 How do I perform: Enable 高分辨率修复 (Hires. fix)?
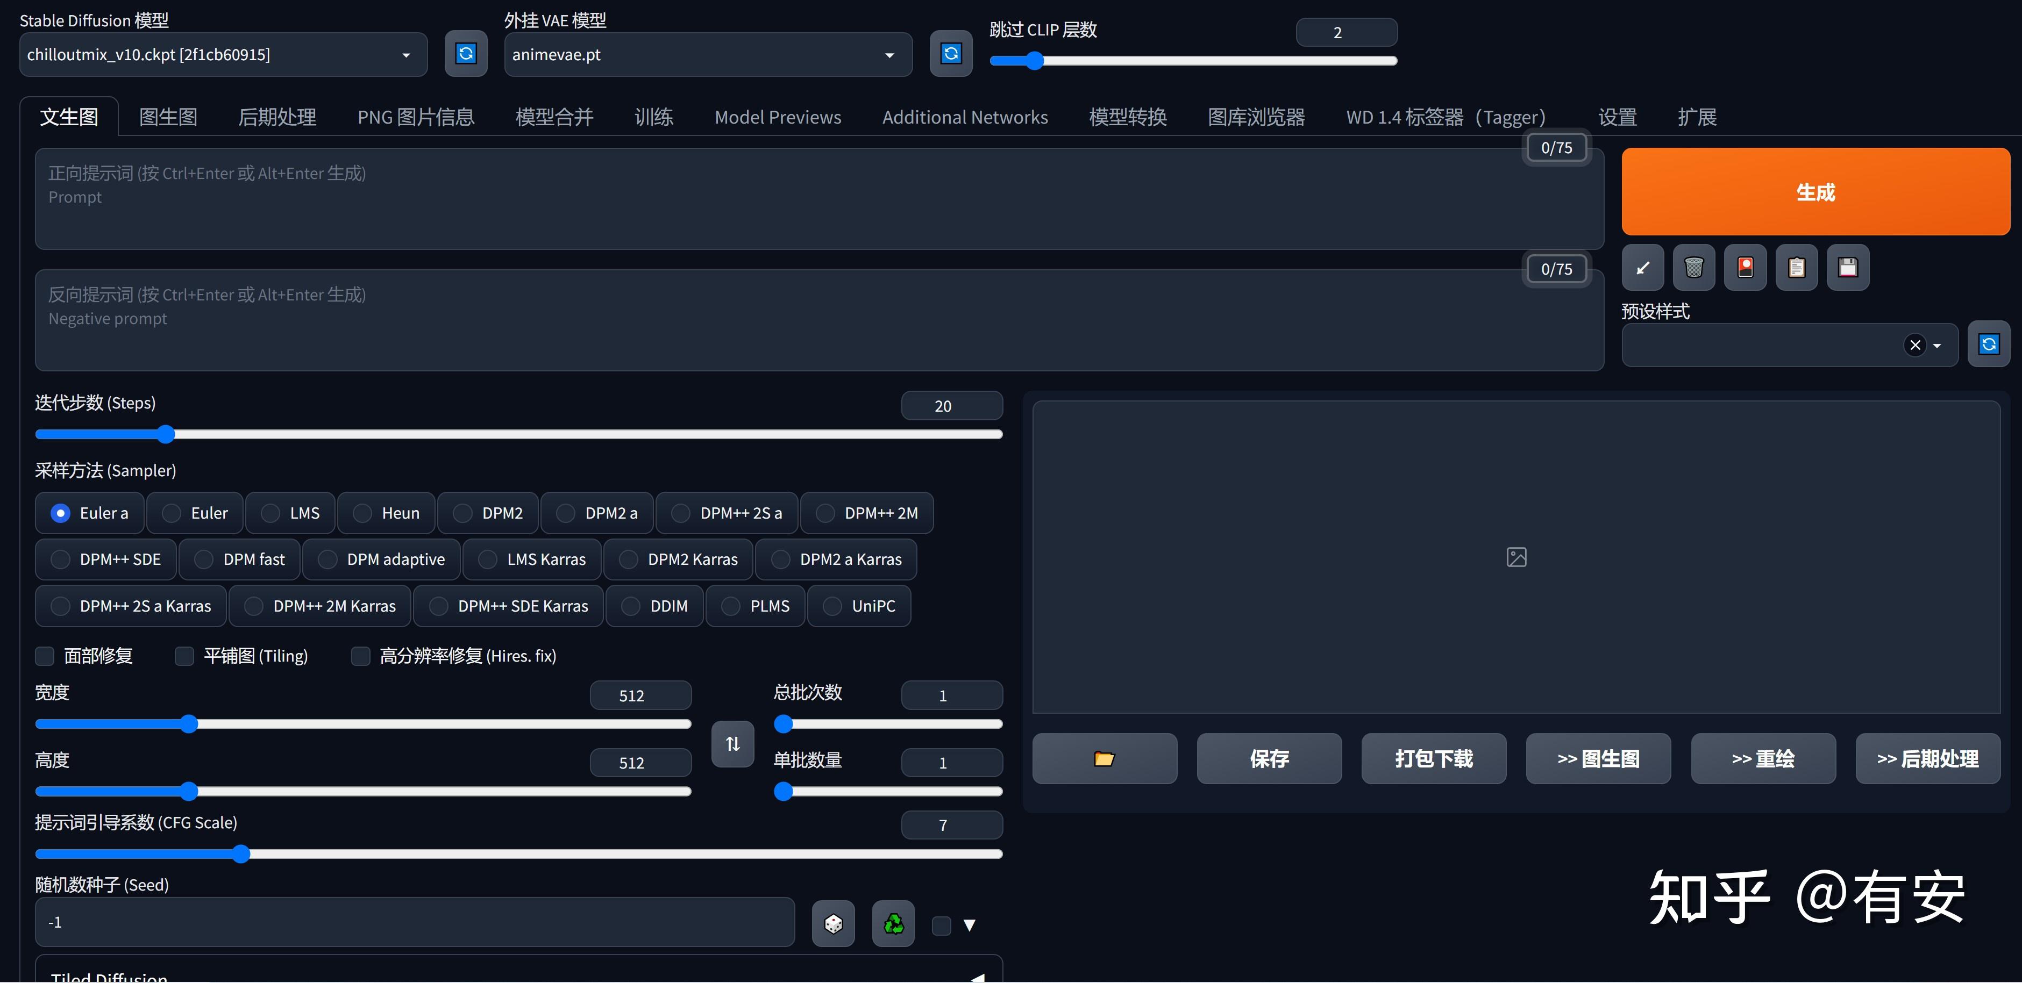360,656
